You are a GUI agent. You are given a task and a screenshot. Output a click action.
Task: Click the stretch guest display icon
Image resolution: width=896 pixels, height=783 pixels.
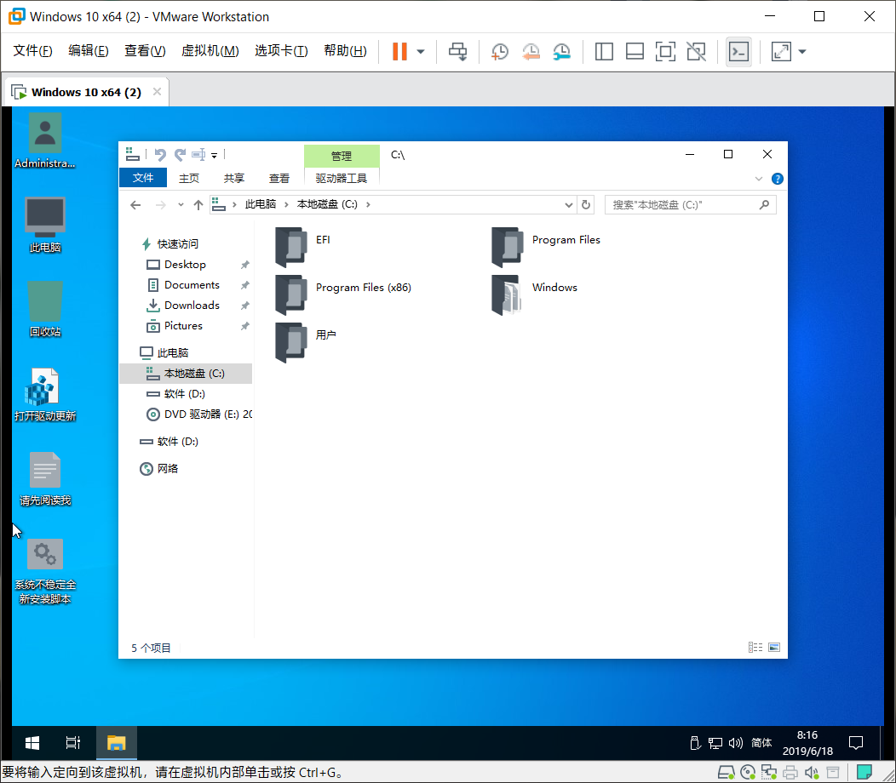[781, 51]
